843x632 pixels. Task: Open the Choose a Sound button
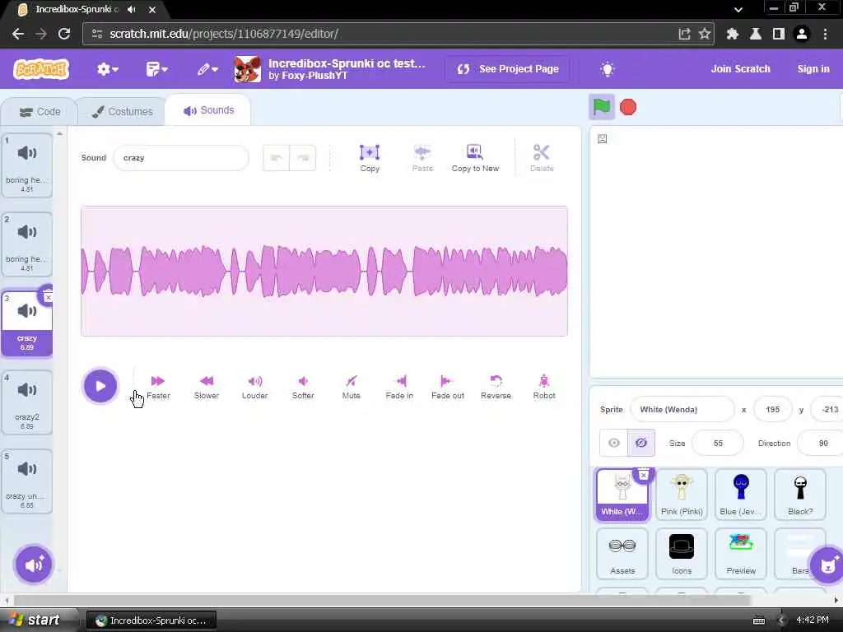tap(33, 565)
